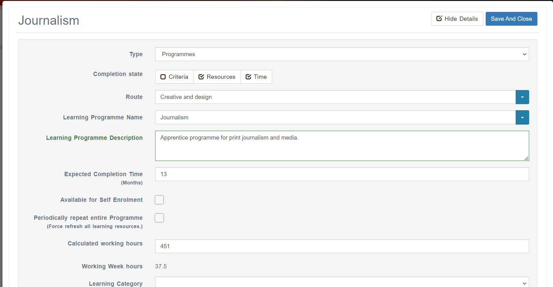
Task: Click the Description textarea resize handle
Action: 526,158
